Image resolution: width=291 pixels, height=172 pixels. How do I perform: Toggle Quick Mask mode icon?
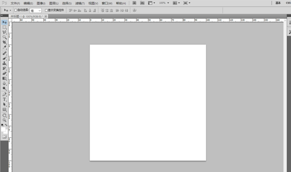pyautogui.click(x=4, y=137)
